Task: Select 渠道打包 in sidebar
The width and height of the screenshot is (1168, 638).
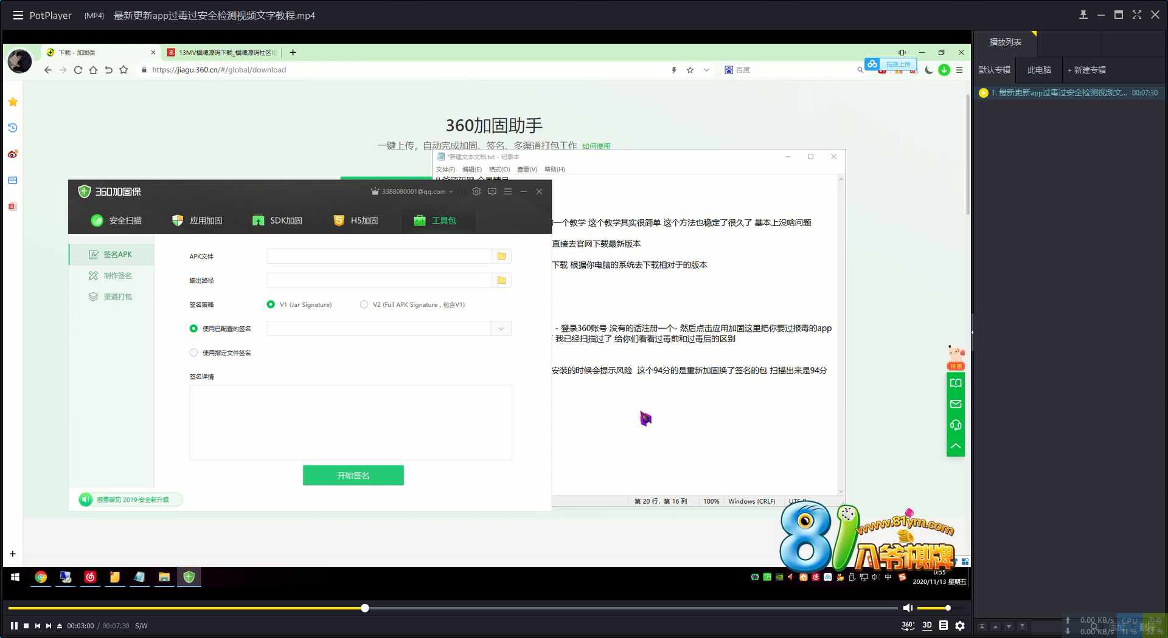Action: pyautogui.click(x=111, y=297)
